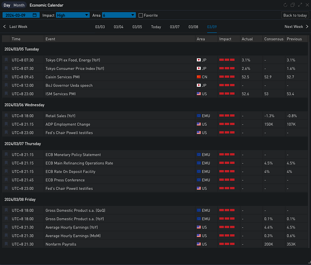Viewport: 311px width, 265px height.
Task: Open the Area dropdown
Action: [119, 15]
